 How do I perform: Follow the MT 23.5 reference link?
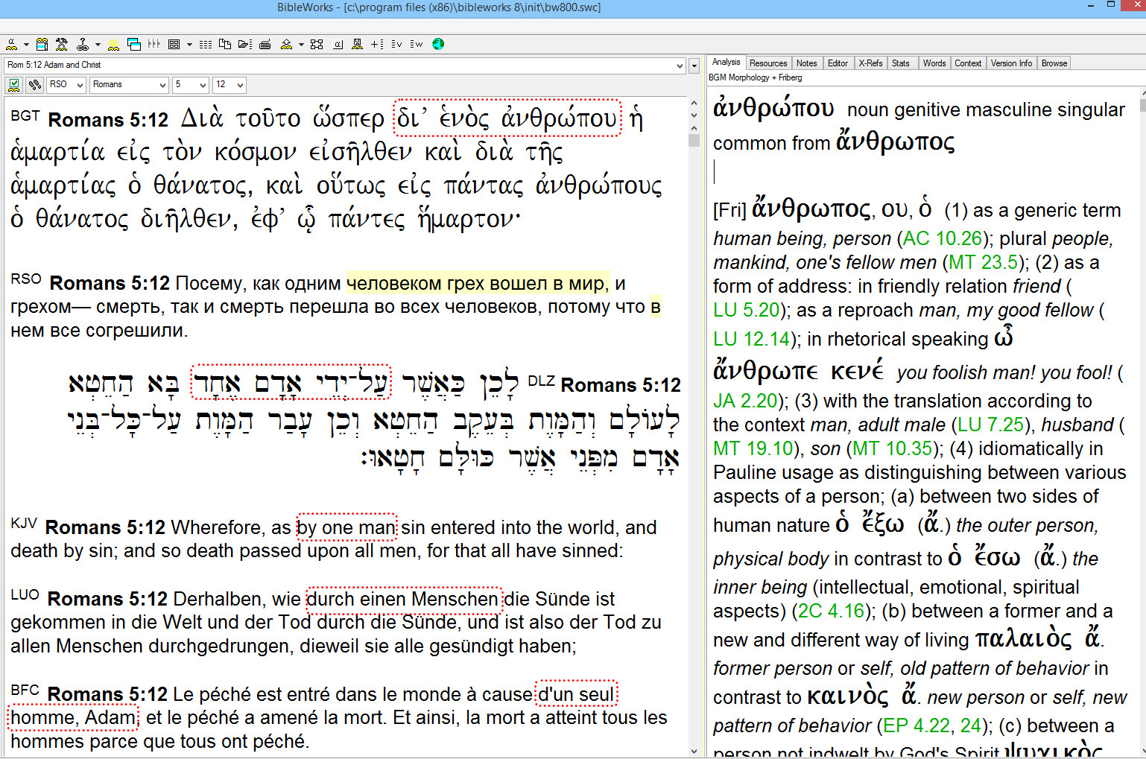tap(983, 262)
